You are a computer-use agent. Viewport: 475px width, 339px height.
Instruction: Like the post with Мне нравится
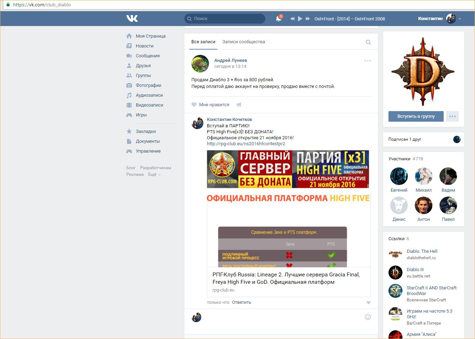click(210, 104)
